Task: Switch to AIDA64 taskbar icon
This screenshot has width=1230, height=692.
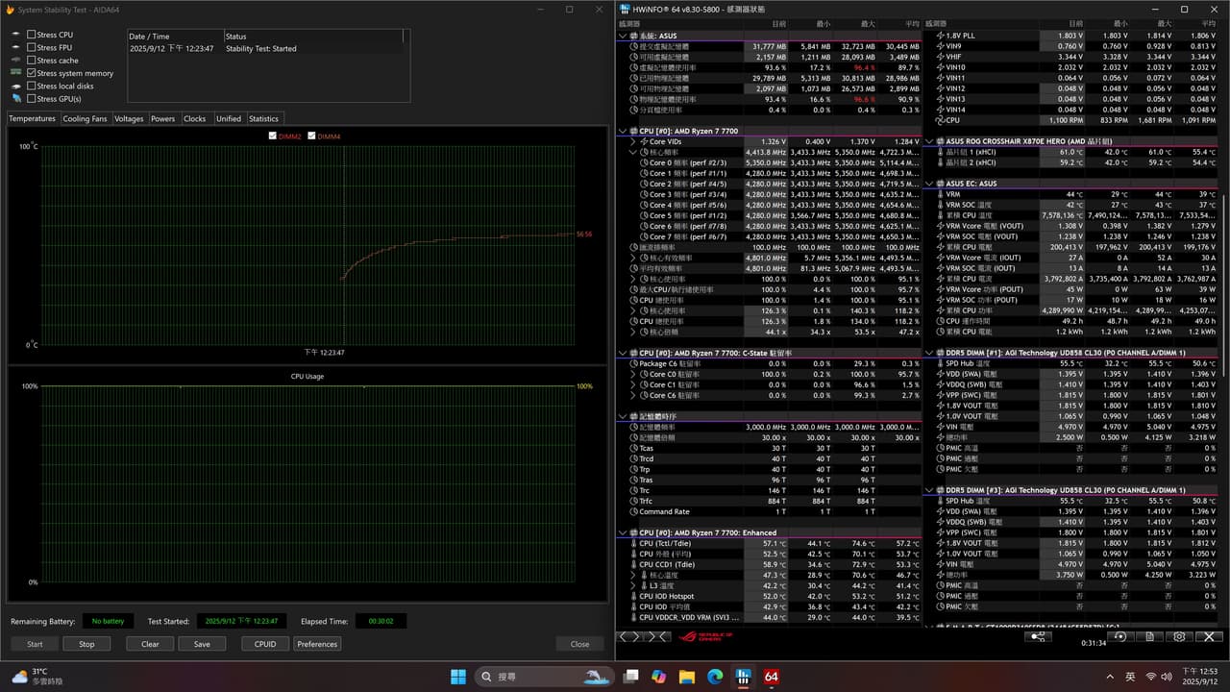Action: point(771,677)
